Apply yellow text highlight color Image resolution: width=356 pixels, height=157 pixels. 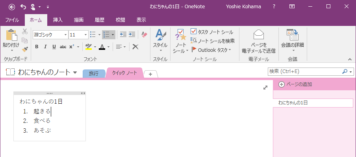tap(89, 47)
